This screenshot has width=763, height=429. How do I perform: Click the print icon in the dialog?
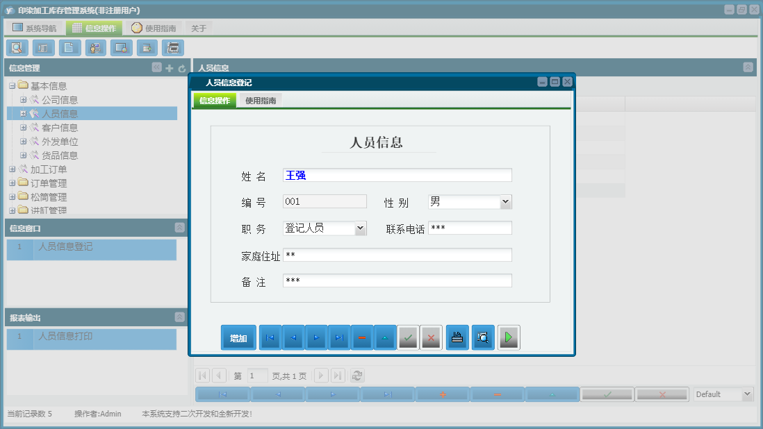457,338
